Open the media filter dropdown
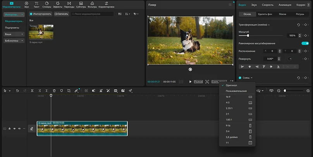 (x=136, y=14)
